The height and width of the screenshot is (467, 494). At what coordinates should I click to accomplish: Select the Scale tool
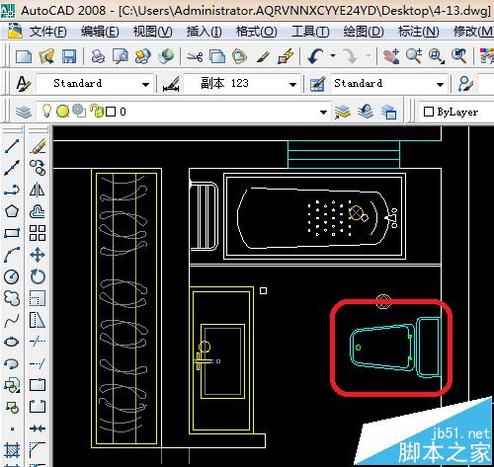coord(38,298)
